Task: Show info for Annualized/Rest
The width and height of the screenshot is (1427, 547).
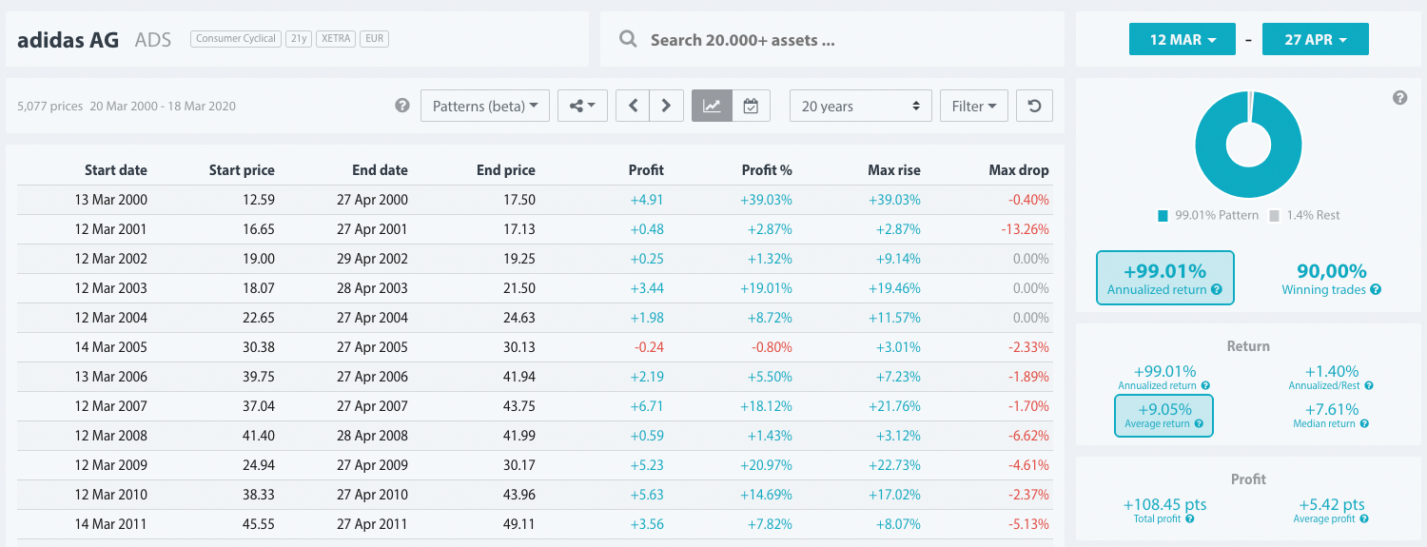Action: (x=1369, y=386)
